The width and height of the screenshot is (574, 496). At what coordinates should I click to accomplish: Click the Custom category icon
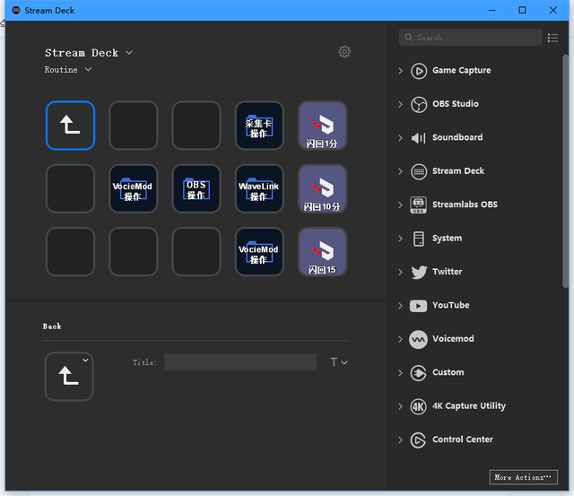419,373
